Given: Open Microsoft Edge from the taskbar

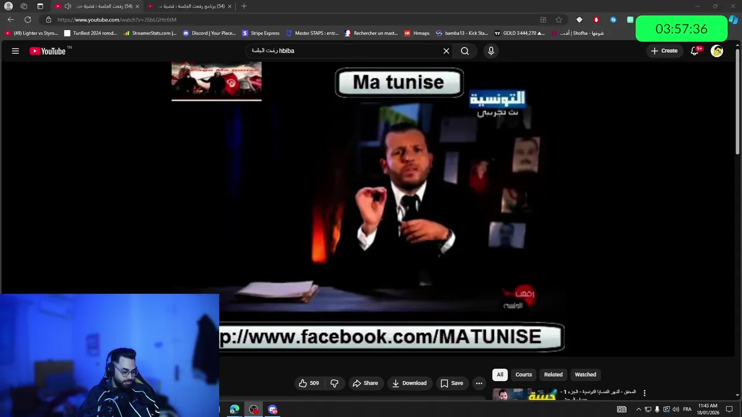Looking at the screenshot, I should click(x=234, y=409).
